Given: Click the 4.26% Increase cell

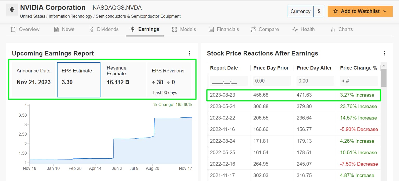Looking at the screenshot, I should (357, 141).
